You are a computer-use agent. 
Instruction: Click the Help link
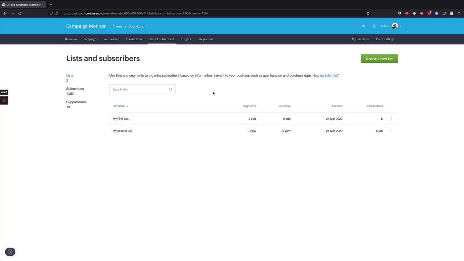(362, 26)
